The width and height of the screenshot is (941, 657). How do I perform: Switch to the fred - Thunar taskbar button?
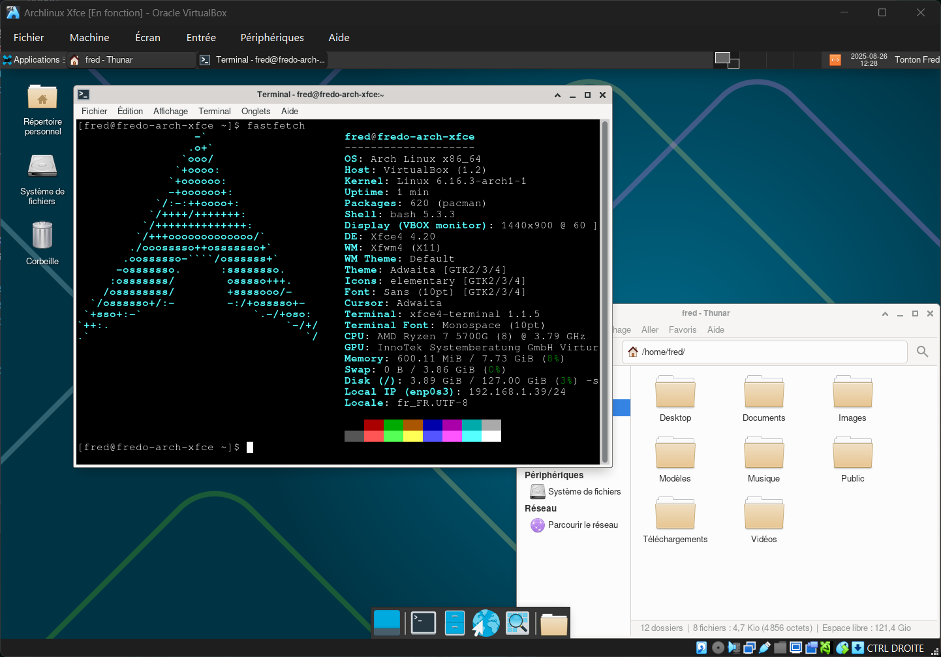point(131,60)
